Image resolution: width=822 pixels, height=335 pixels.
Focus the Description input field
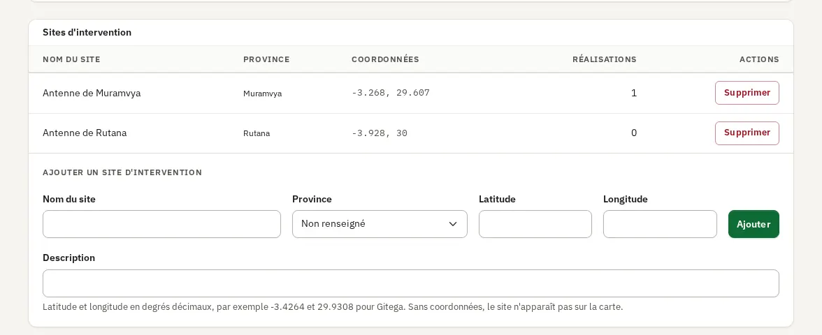(410, 283)
